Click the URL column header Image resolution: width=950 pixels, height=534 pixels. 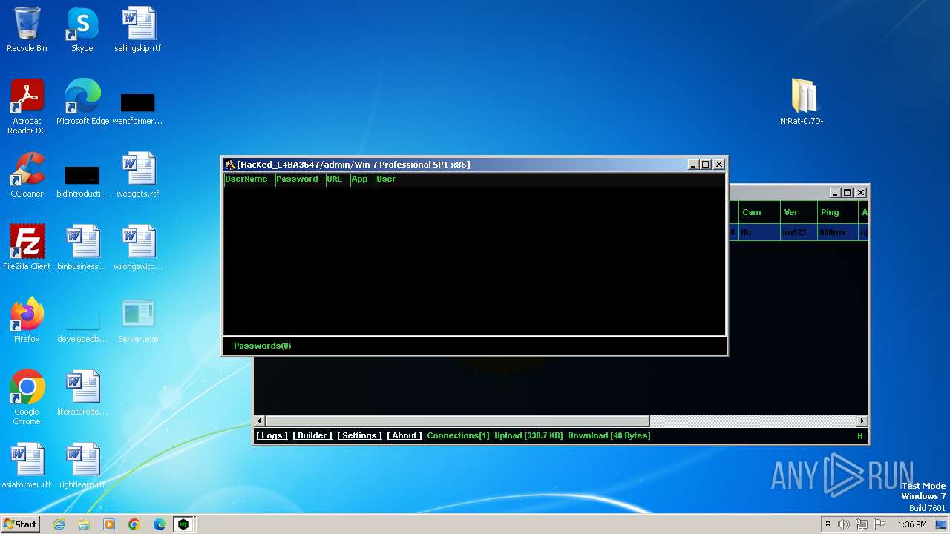[338, 179]
